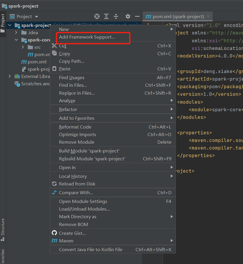
Task: Select Copy Path... menu entry
Action: [113, 61]
